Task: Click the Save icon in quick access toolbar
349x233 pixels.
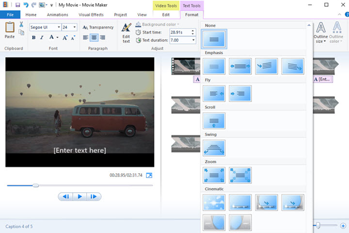Action: (x=18, y=5)
